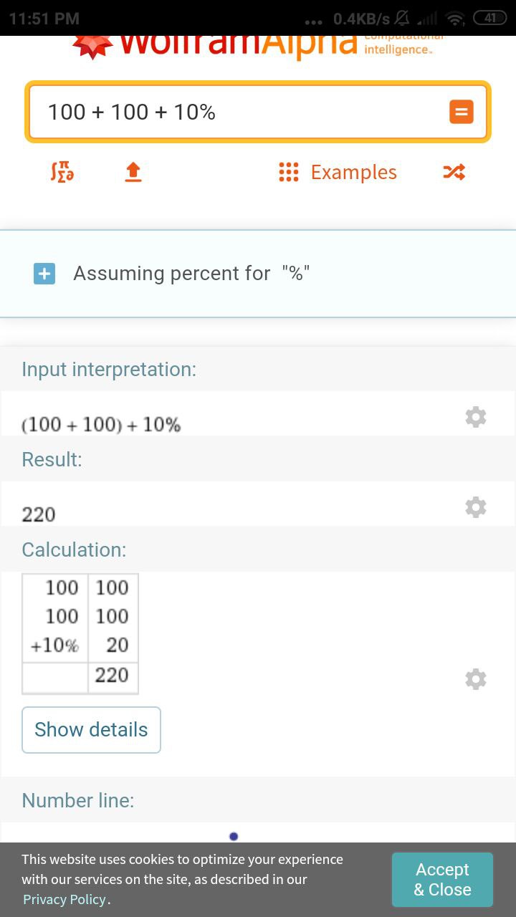Click the Examples text link

353,172
